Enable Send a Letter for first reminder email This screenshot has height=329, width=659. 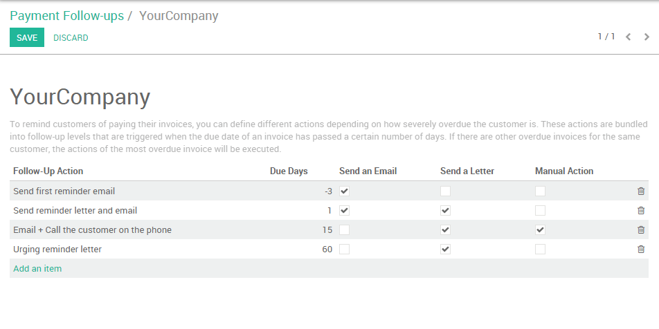click(x=446, y=191)
